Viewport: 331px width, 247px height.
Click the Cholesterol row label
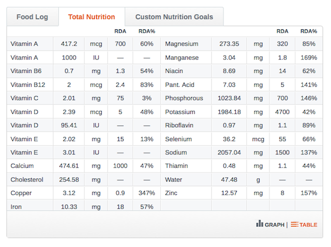click(27, 180)
